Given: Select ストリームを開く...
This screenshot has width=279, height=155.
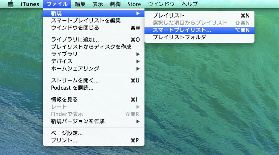Looking at the screenshot, I should pyautogui.click(x=94, y=81).
